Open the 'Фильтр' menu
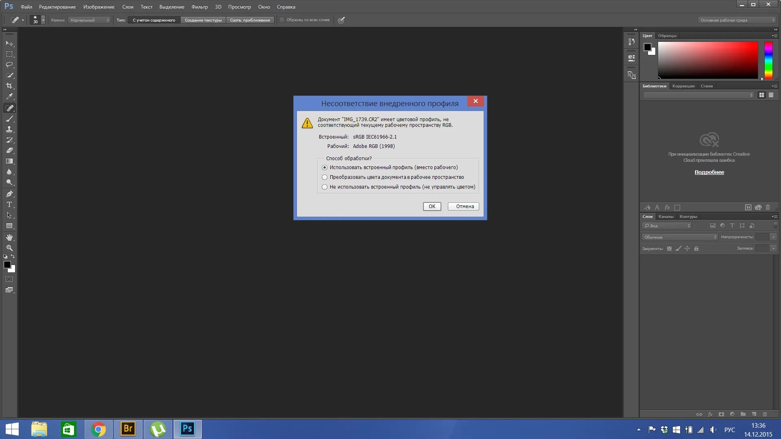781x439 pixels. point(199,7)
